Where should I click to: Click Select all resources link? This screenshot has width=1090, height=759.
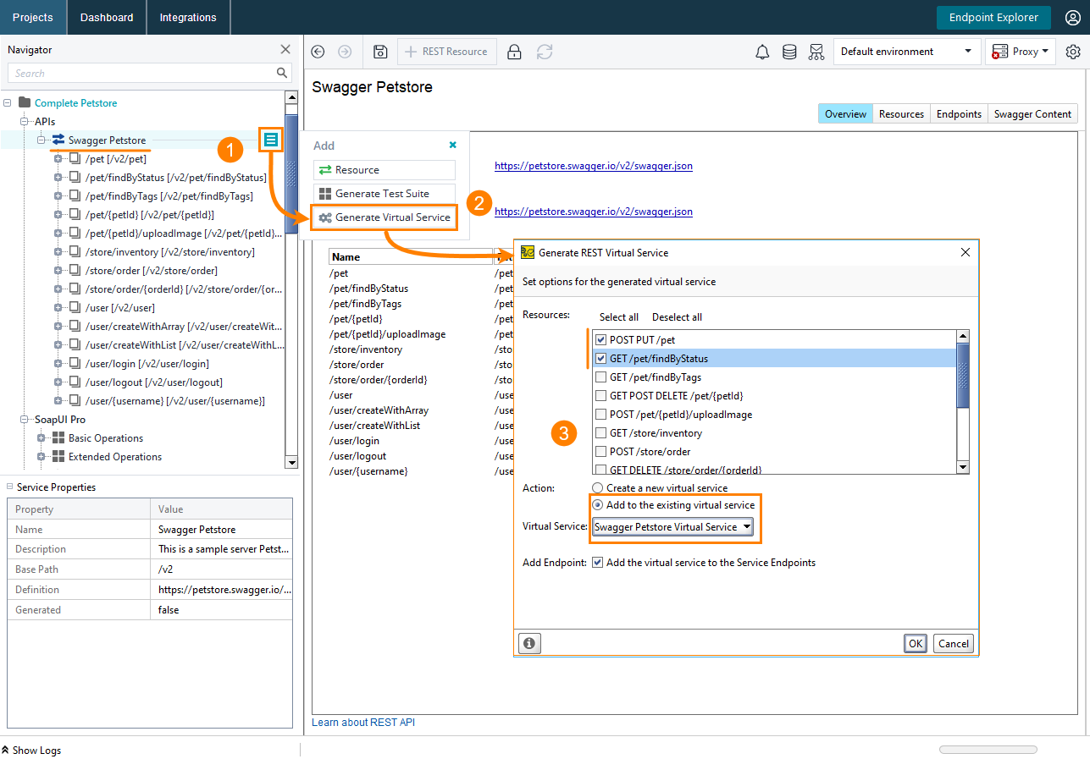point(619,317)
